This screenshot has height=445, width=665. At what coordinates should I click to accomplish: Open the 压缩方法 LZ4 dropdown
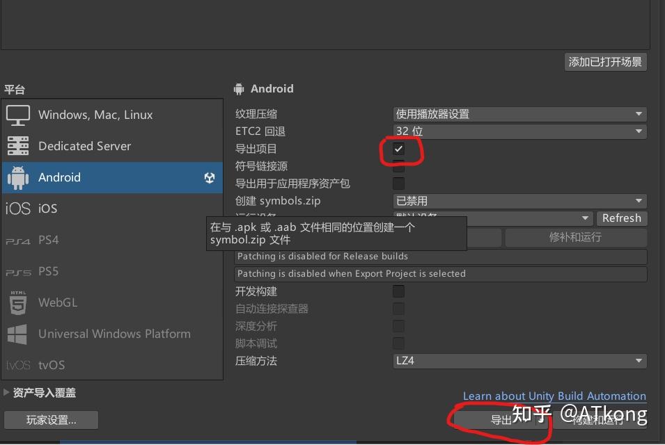pyautogui.click(x=519, y=361)
